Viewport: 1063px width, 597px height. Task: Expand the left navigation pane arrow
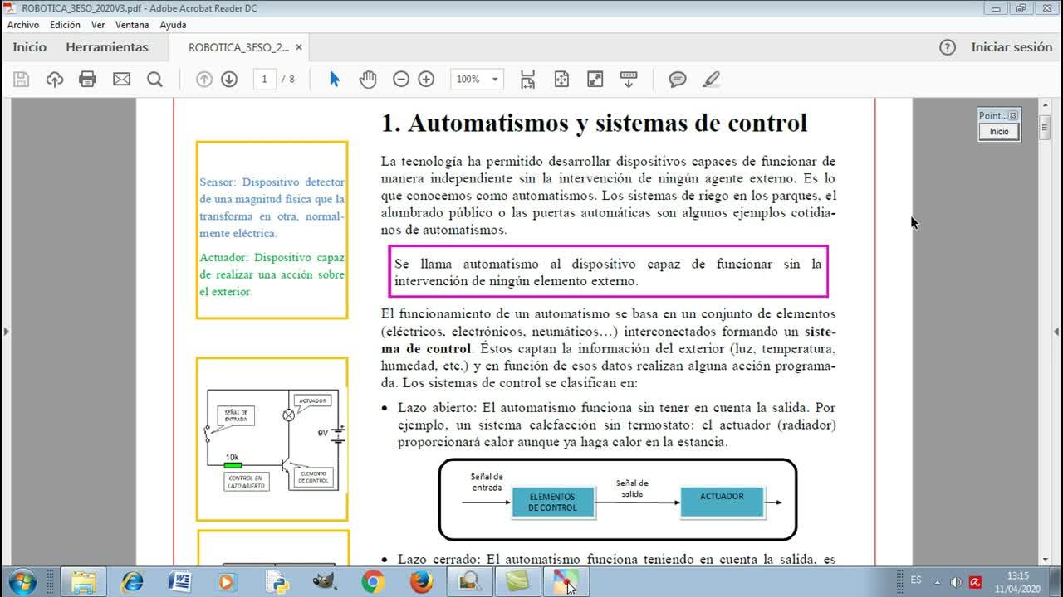pos(6,332)
